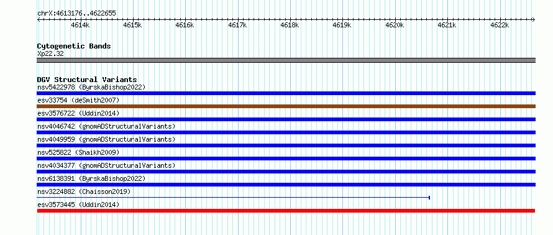553x235 pixels.
Task: Click the 4617k ruler tick label
Action: [x=237, y=25]
